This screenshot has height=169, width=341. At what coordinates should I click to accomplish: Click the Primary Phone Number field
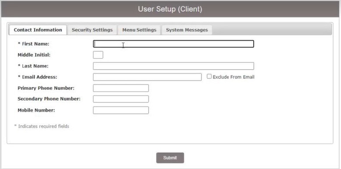(x=121, y=88)
